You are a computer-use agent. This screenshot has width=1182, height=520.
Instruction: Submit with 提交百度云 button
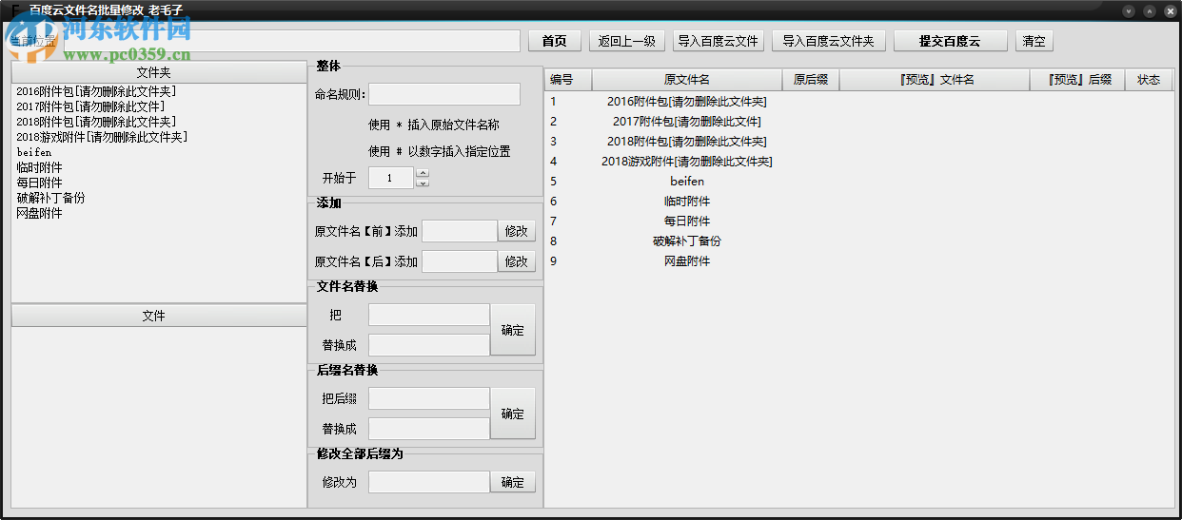[950, 41]
